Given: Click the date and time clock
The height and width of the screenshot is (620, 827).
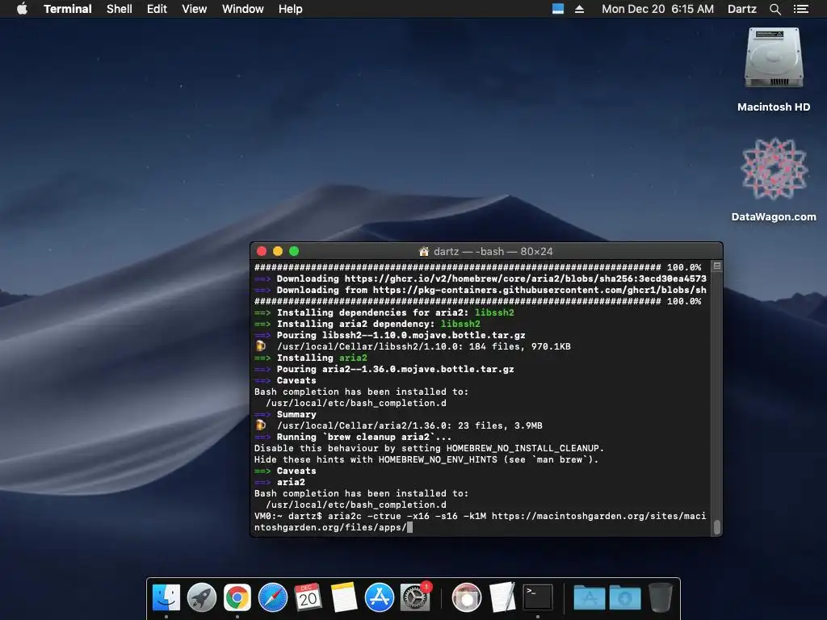Looking at the screenshot, I should click(657, 9).
